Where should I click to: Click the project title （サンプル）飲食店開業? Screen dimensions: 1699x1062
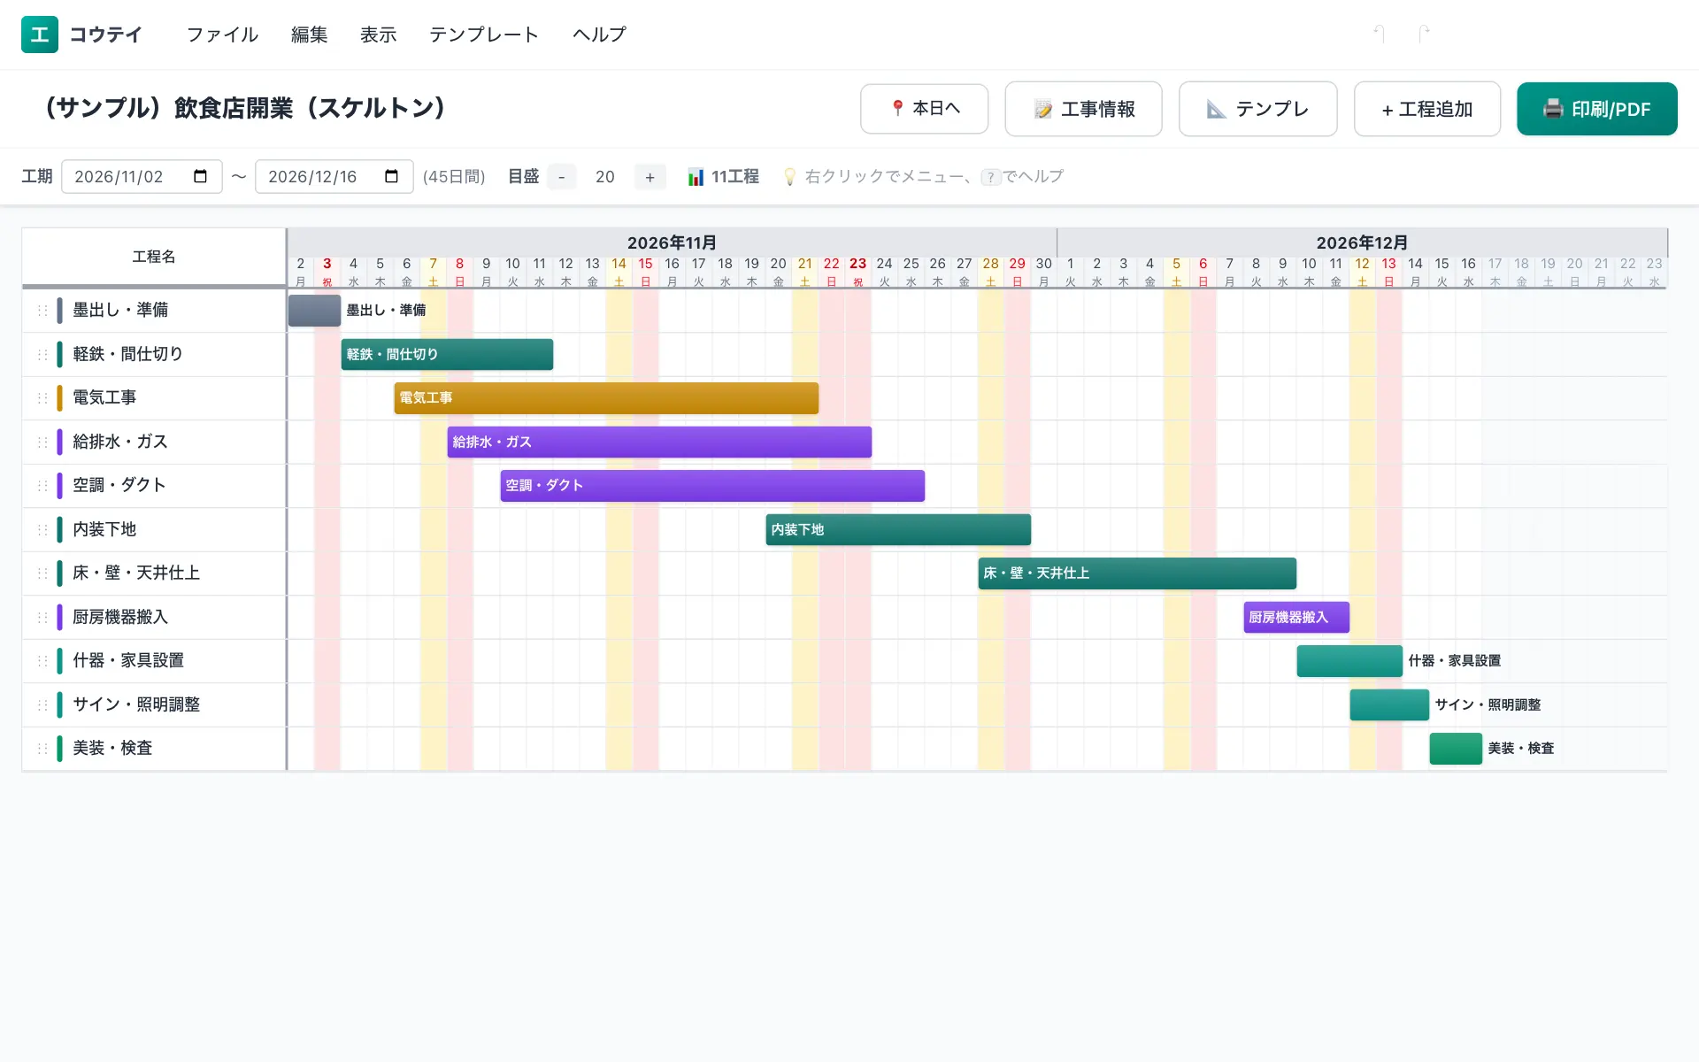coord(244,108)
